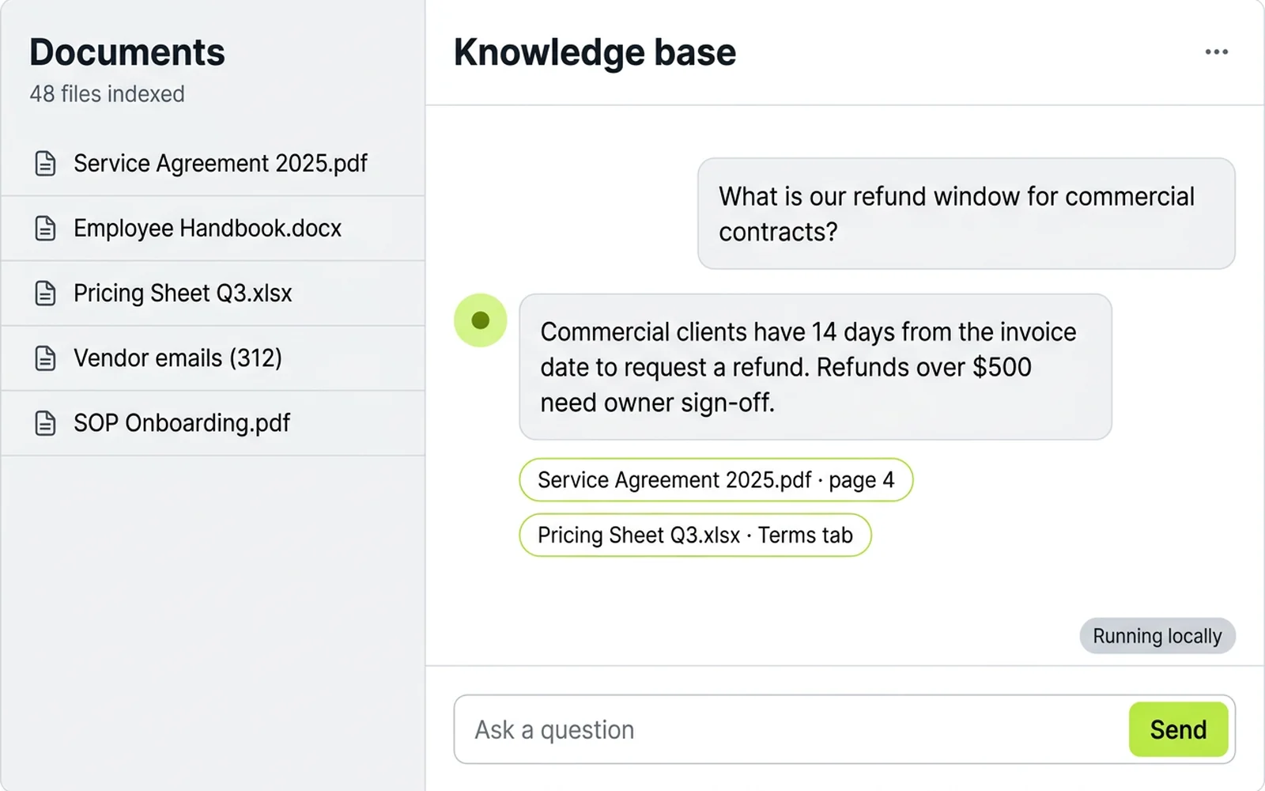The height and width of the screenshot is (791, 1265).
Task: Click the Documents sidebar heading
Action: [127, 52]
